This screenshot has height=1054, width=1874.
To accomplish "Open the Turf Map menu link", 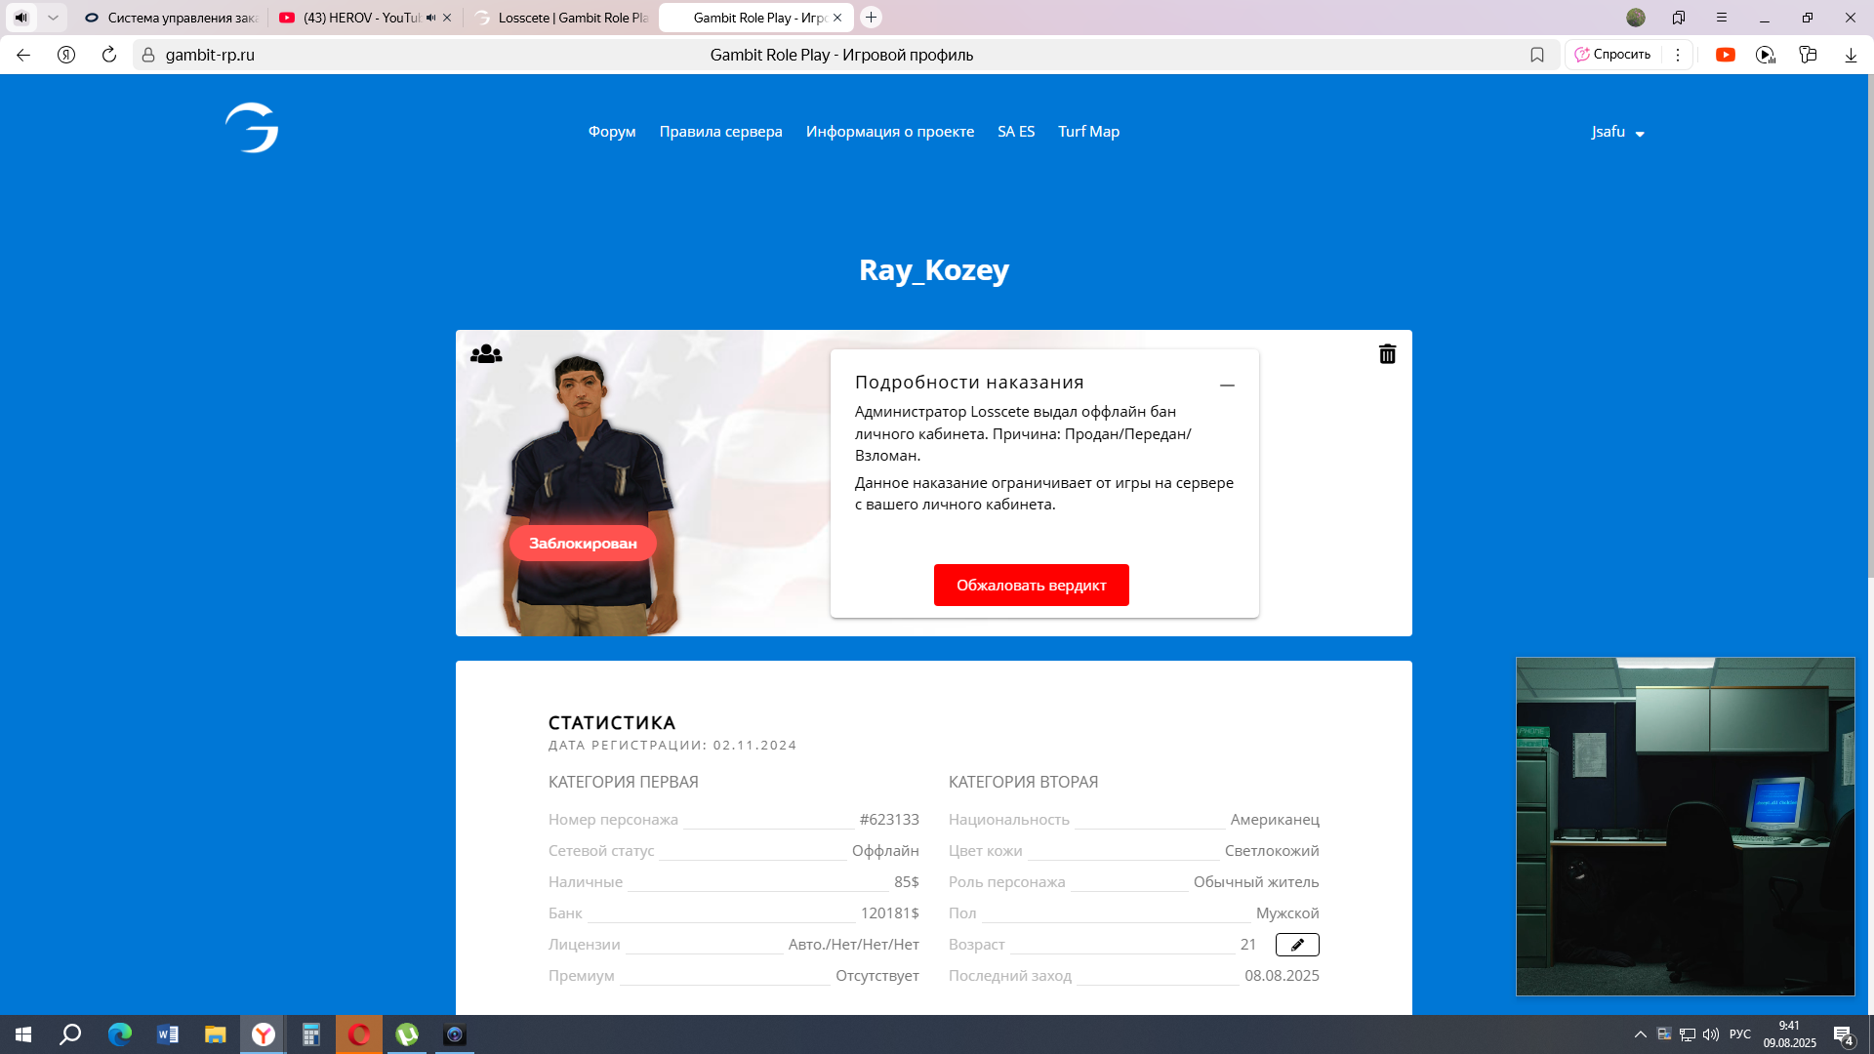I will point(1088,132).
